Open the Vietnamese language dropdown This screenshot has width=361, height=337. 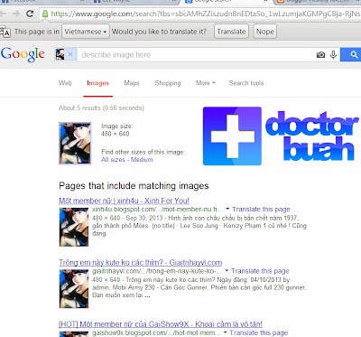[x=86, y=32]
